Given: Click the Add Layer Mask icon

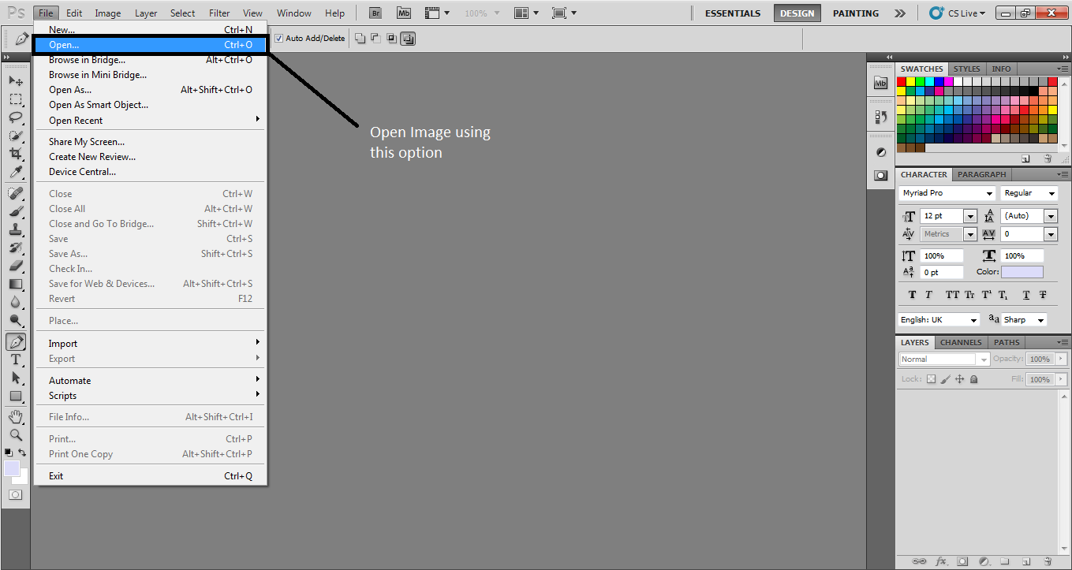Looking at the screenshot, I should pyautogui.click(x=962, y=562).
